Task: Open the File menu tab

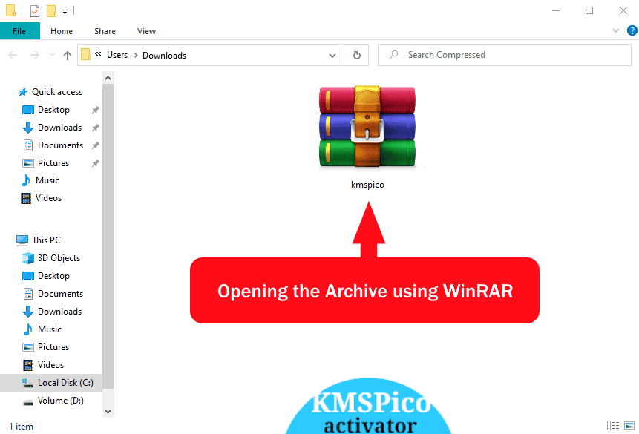Action: [19, 31]
